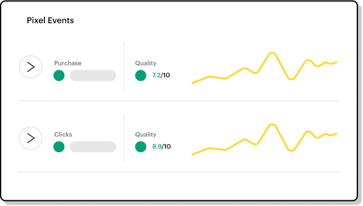
Task: Click the Quality label in the Clicks row
Action: tap(146, 134)
